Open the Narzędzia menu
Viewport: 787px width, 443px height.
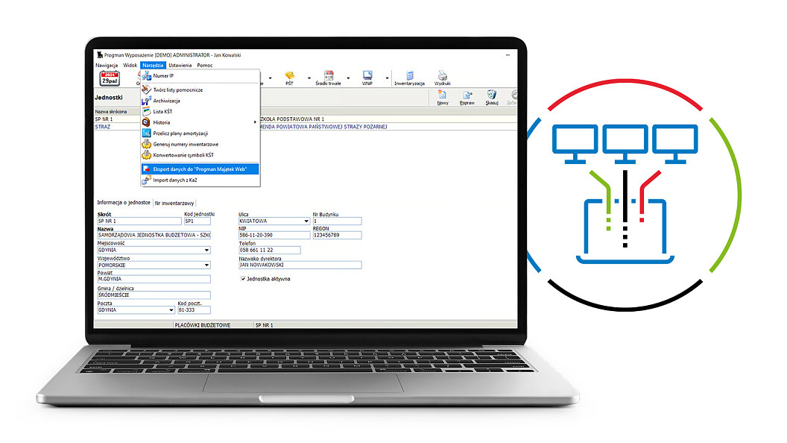pyautogui.click(x=153, y=66)
